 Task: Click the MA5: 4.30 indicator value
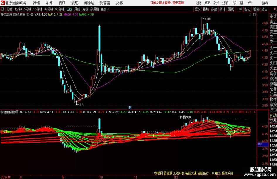[x=41, y=14]
